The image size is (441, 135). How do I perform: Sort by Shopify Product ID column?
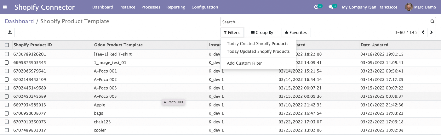coord(33,45)
